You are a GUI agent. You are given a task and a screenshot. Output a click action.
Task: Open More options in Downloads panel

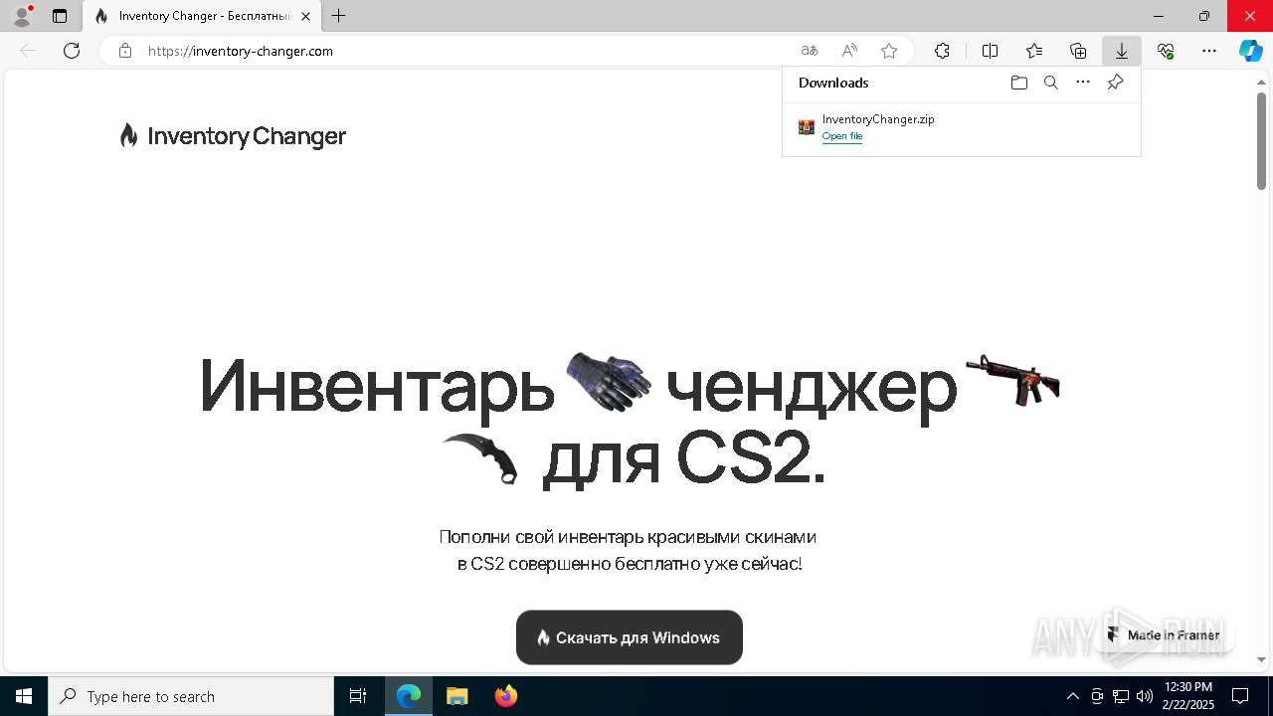tap(1083, 83)
